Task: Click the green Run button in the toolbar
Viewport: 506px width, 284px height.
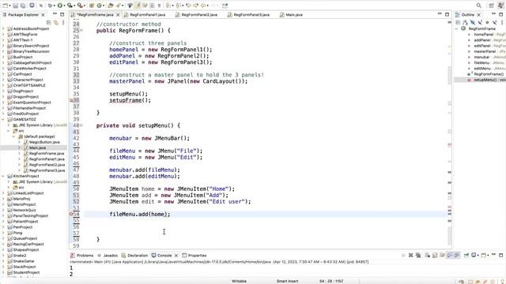Action: click(x=60, y=6)
